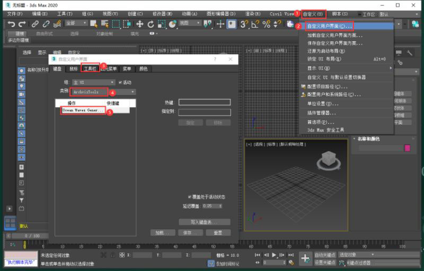Adjust the 延迟覆盖 0.25 spinner arrows
Image resolution: width=424 pixels, height=271 pixels.
point(220,206)
